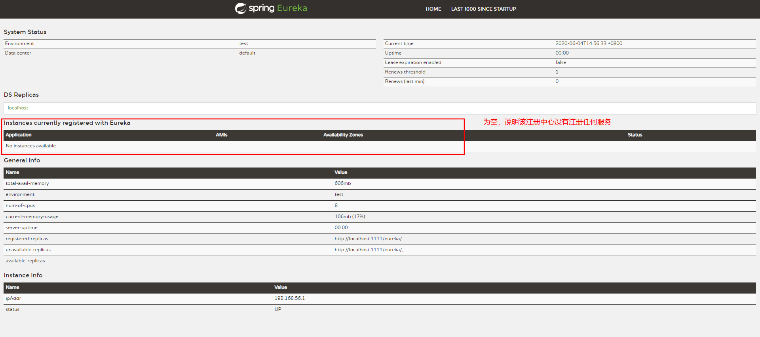The width and height of the screenshot is (760, 337).
Task: Click the Availability Zones column header
Action: click(x=343, y=135)
